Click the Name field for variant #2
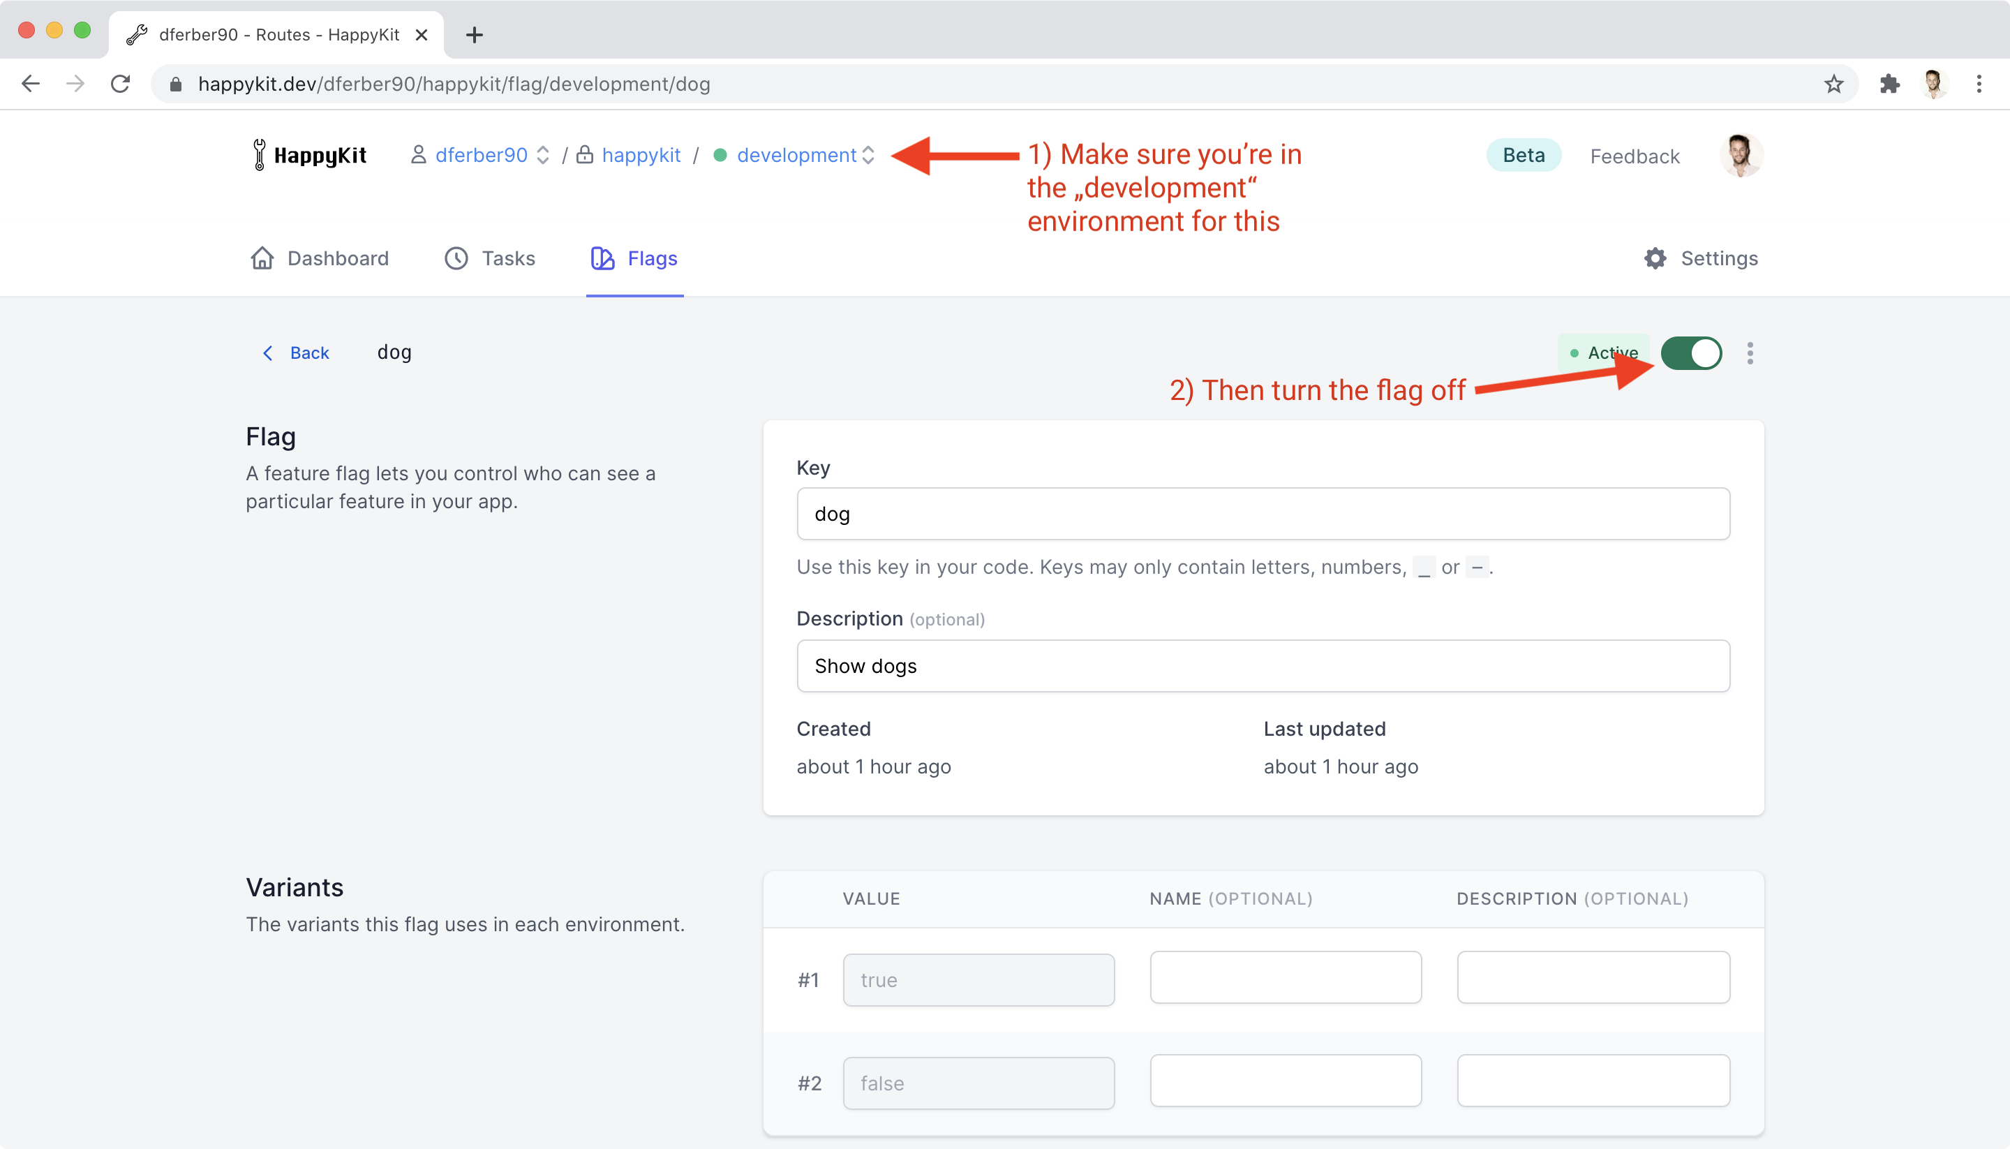 [x=1285, y=1081]
